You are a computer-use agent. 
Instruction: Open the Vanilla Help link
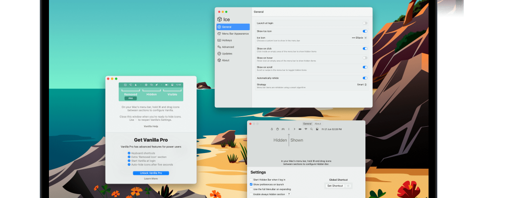click(151, 126)
